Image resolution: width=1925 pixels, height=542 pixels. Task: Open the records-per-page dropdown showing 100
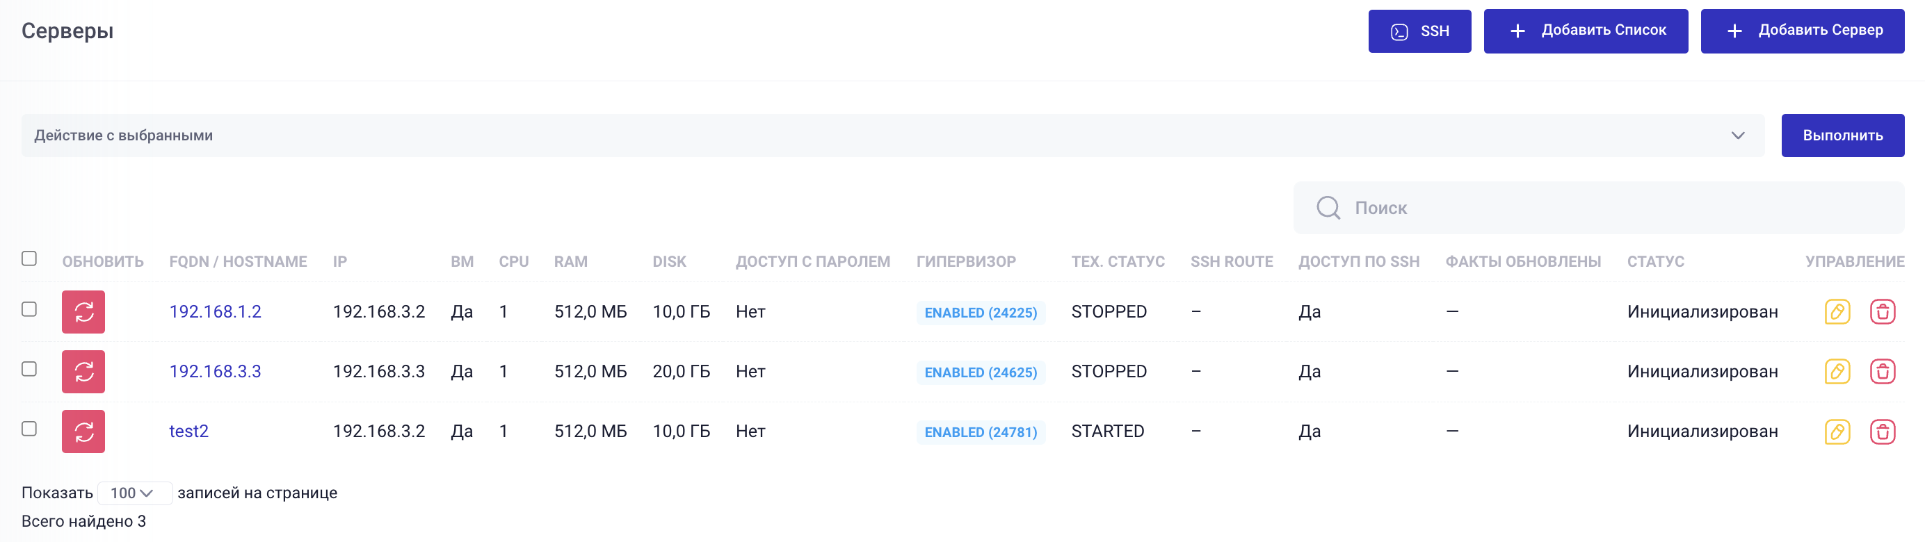tap(133, 493)
